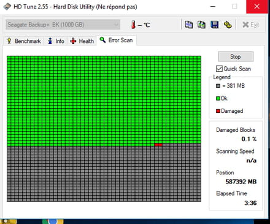Click the Chrome icon on the taskbar

[x=53, y=222]
